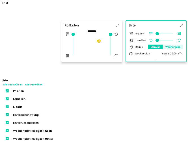Click closed-shutter icon right of Position slider
188x141 pixels.
(x=179, y=34)
